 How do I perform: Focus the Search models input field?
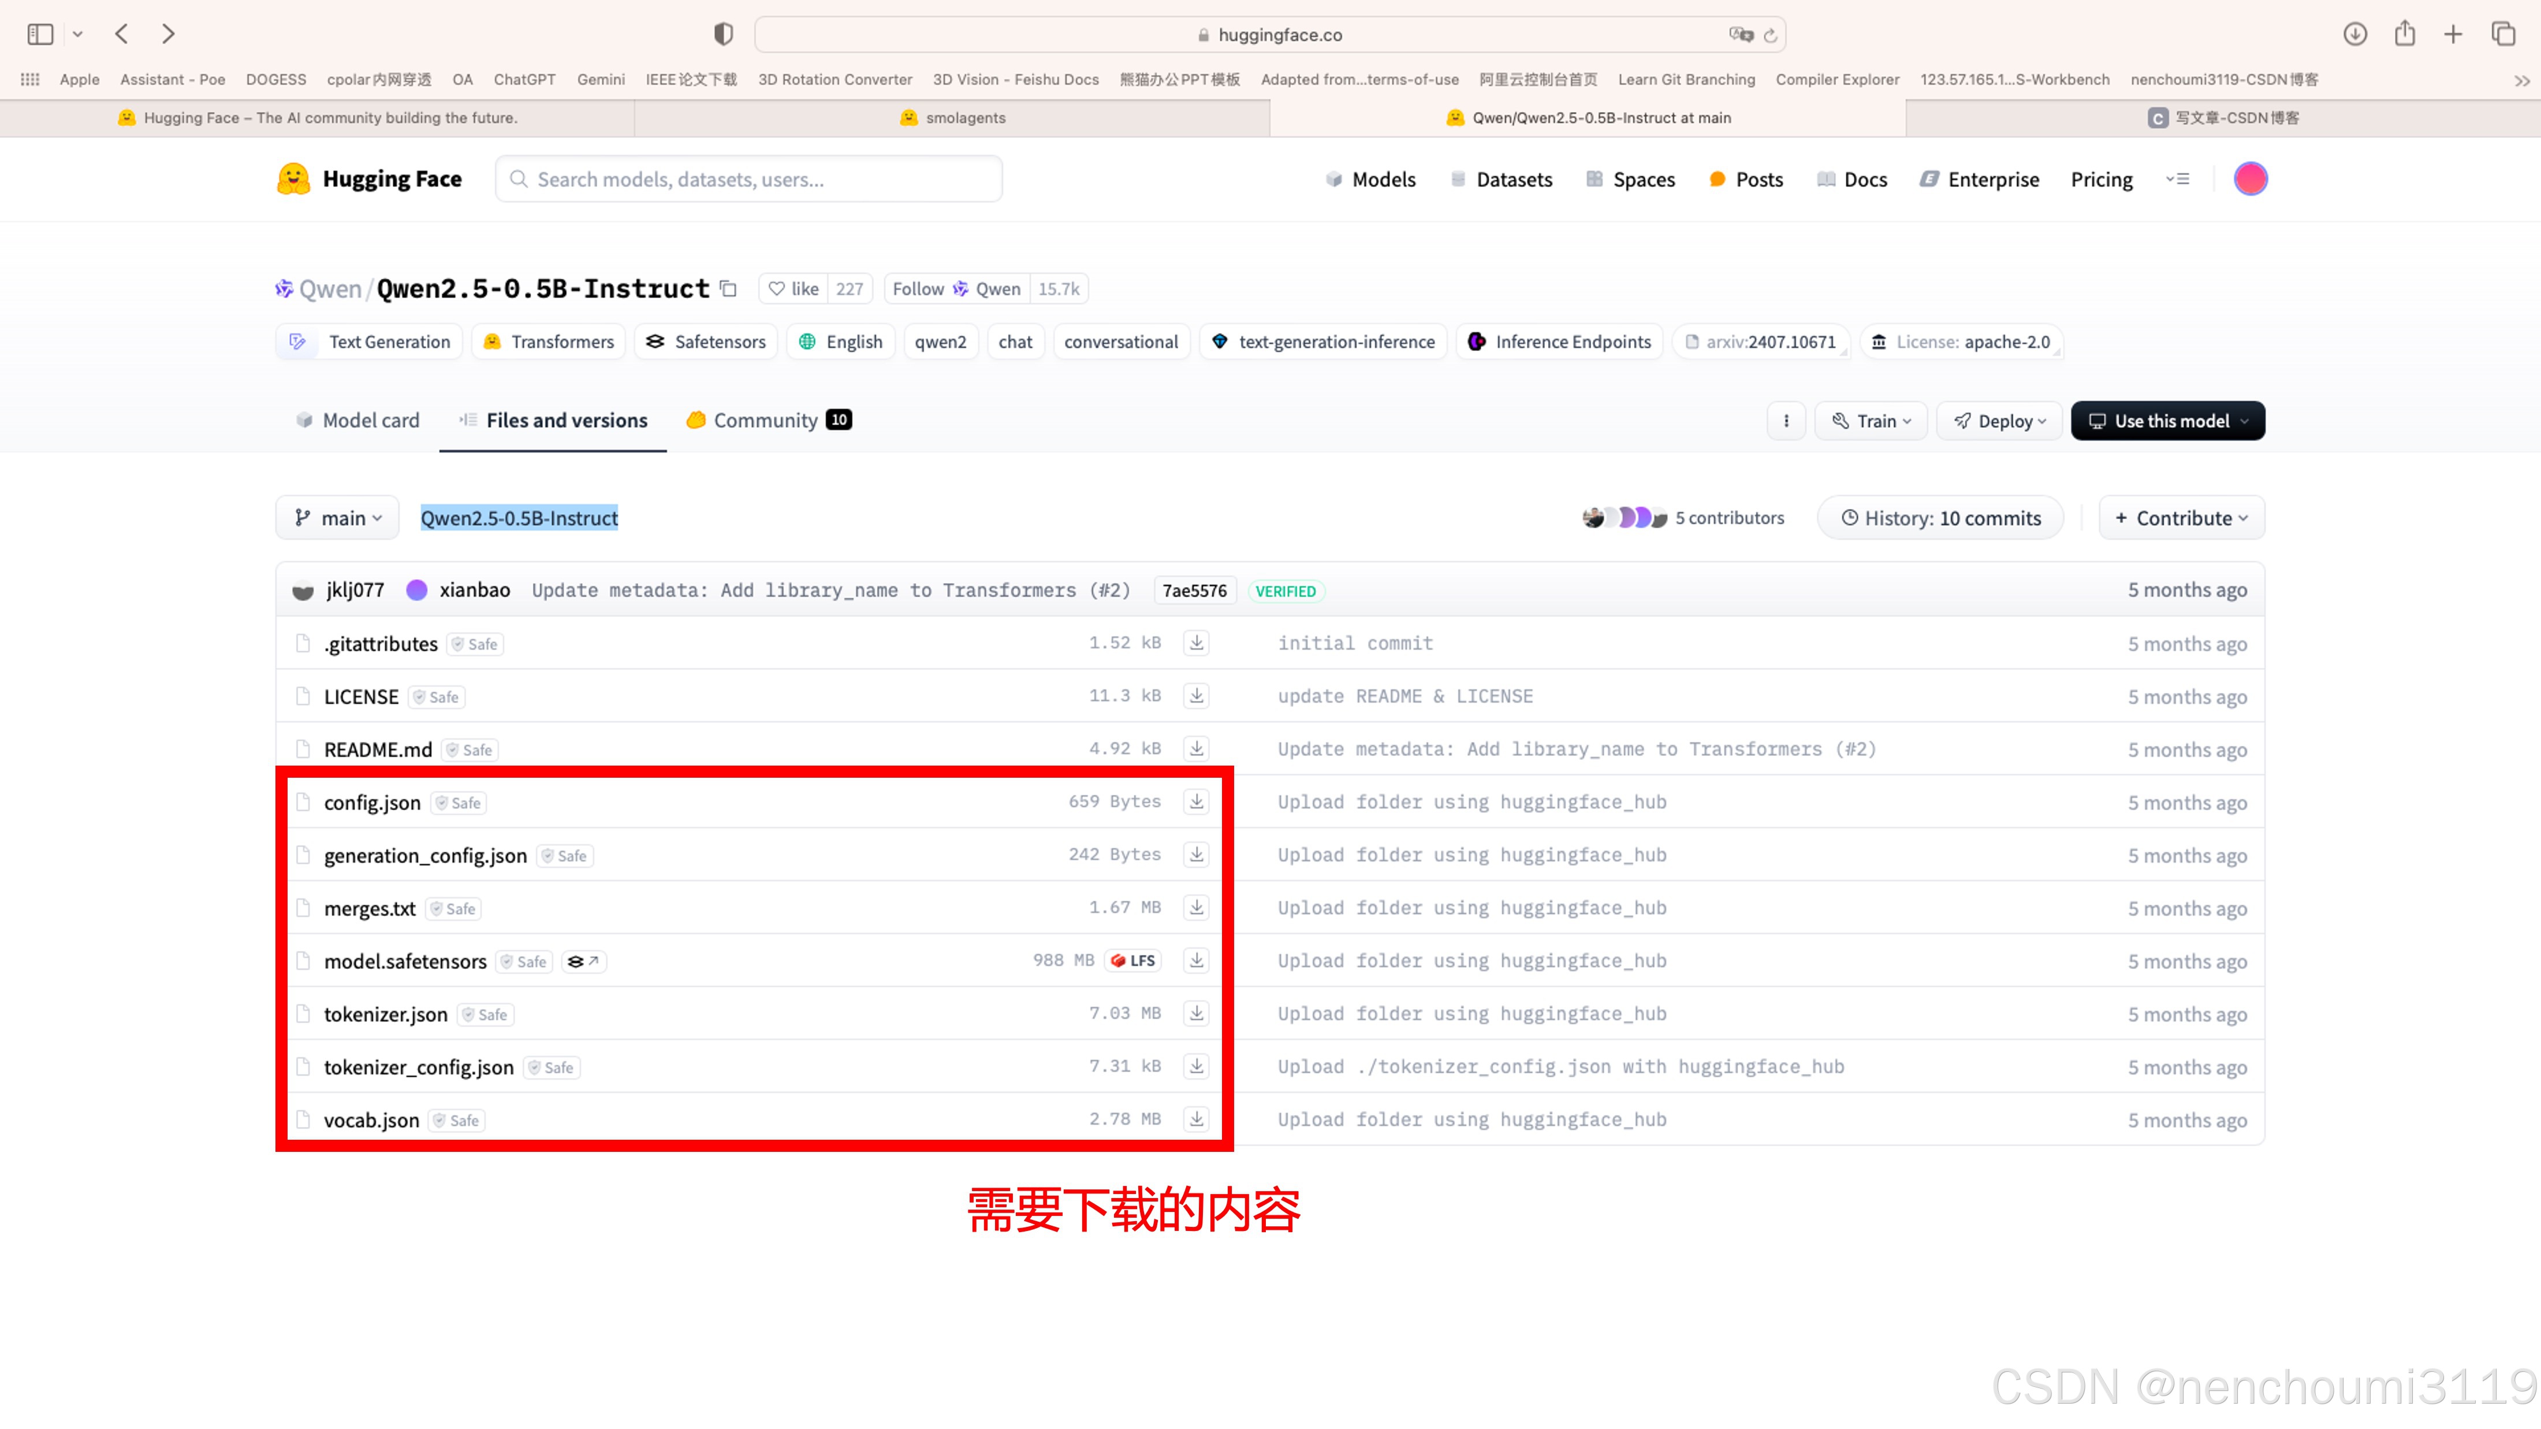tap(750, 180)
